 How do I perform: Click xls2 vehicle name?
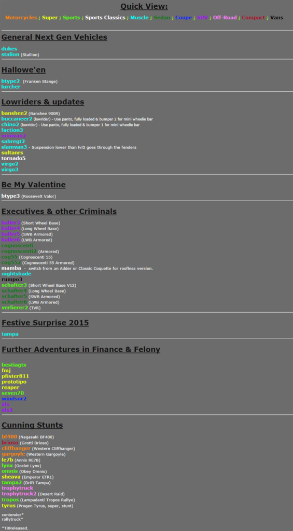(7, 410)
